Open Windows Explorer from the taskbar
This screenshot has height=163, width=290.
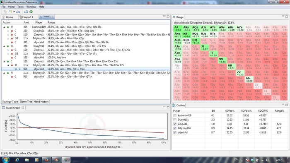point(27,160)
